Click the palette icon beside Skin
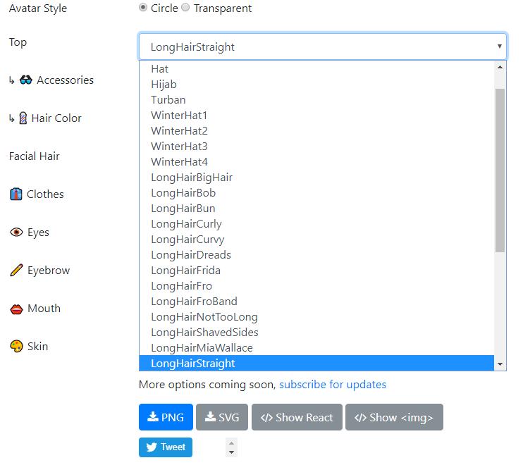523x465 pixels. pyautogui.click(x=16, y=347)
